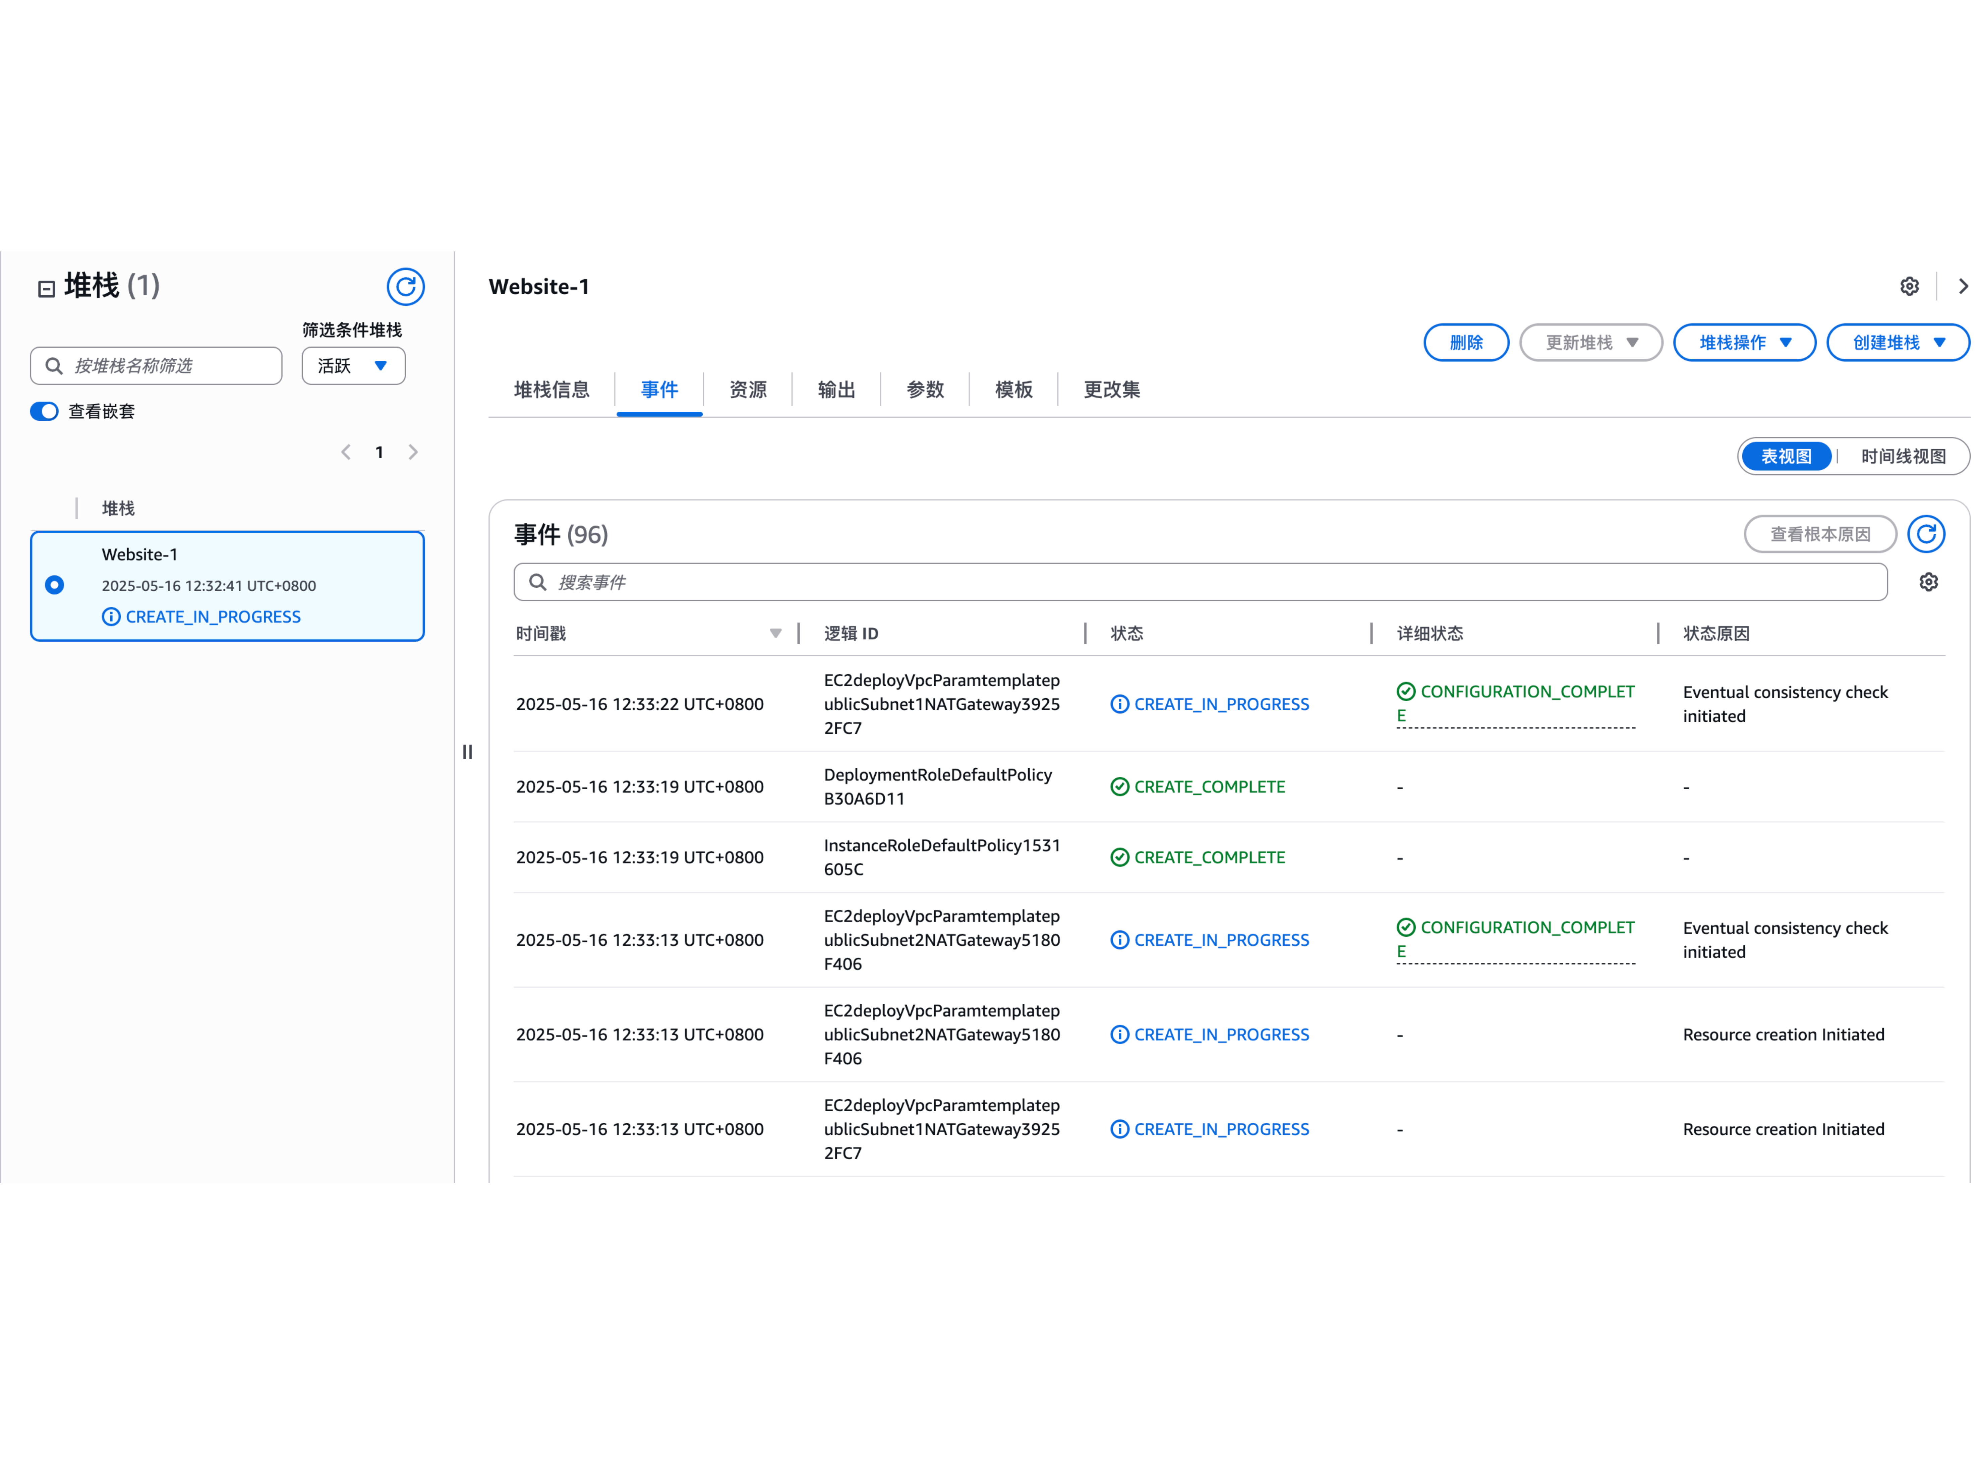Select the 事件 tab
The height and width of the screenshot is (1475, 1978).
click(x=659, y=390)
